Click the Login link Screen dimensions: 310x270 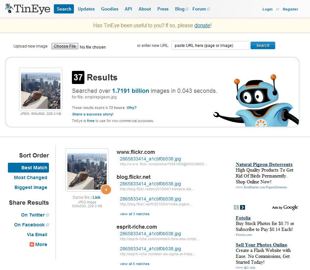[x=267, y=9]
